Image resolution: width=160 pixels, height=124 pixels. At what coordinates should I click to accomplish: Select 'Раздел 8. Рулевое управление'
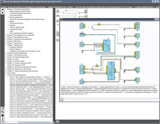tap(17, 53)
